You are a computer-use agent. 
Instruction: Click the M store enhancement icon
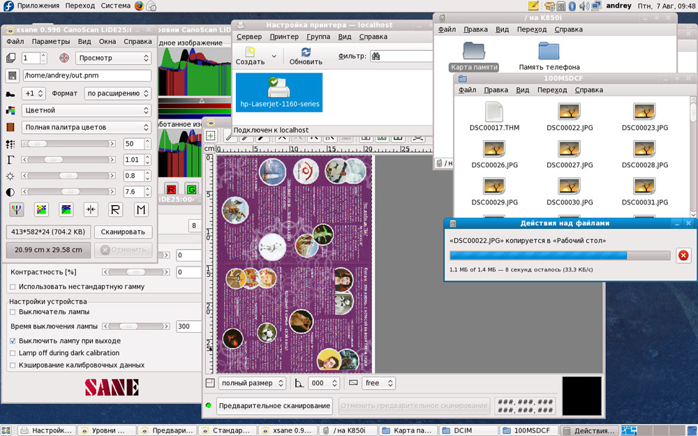[x=141, y=209]
